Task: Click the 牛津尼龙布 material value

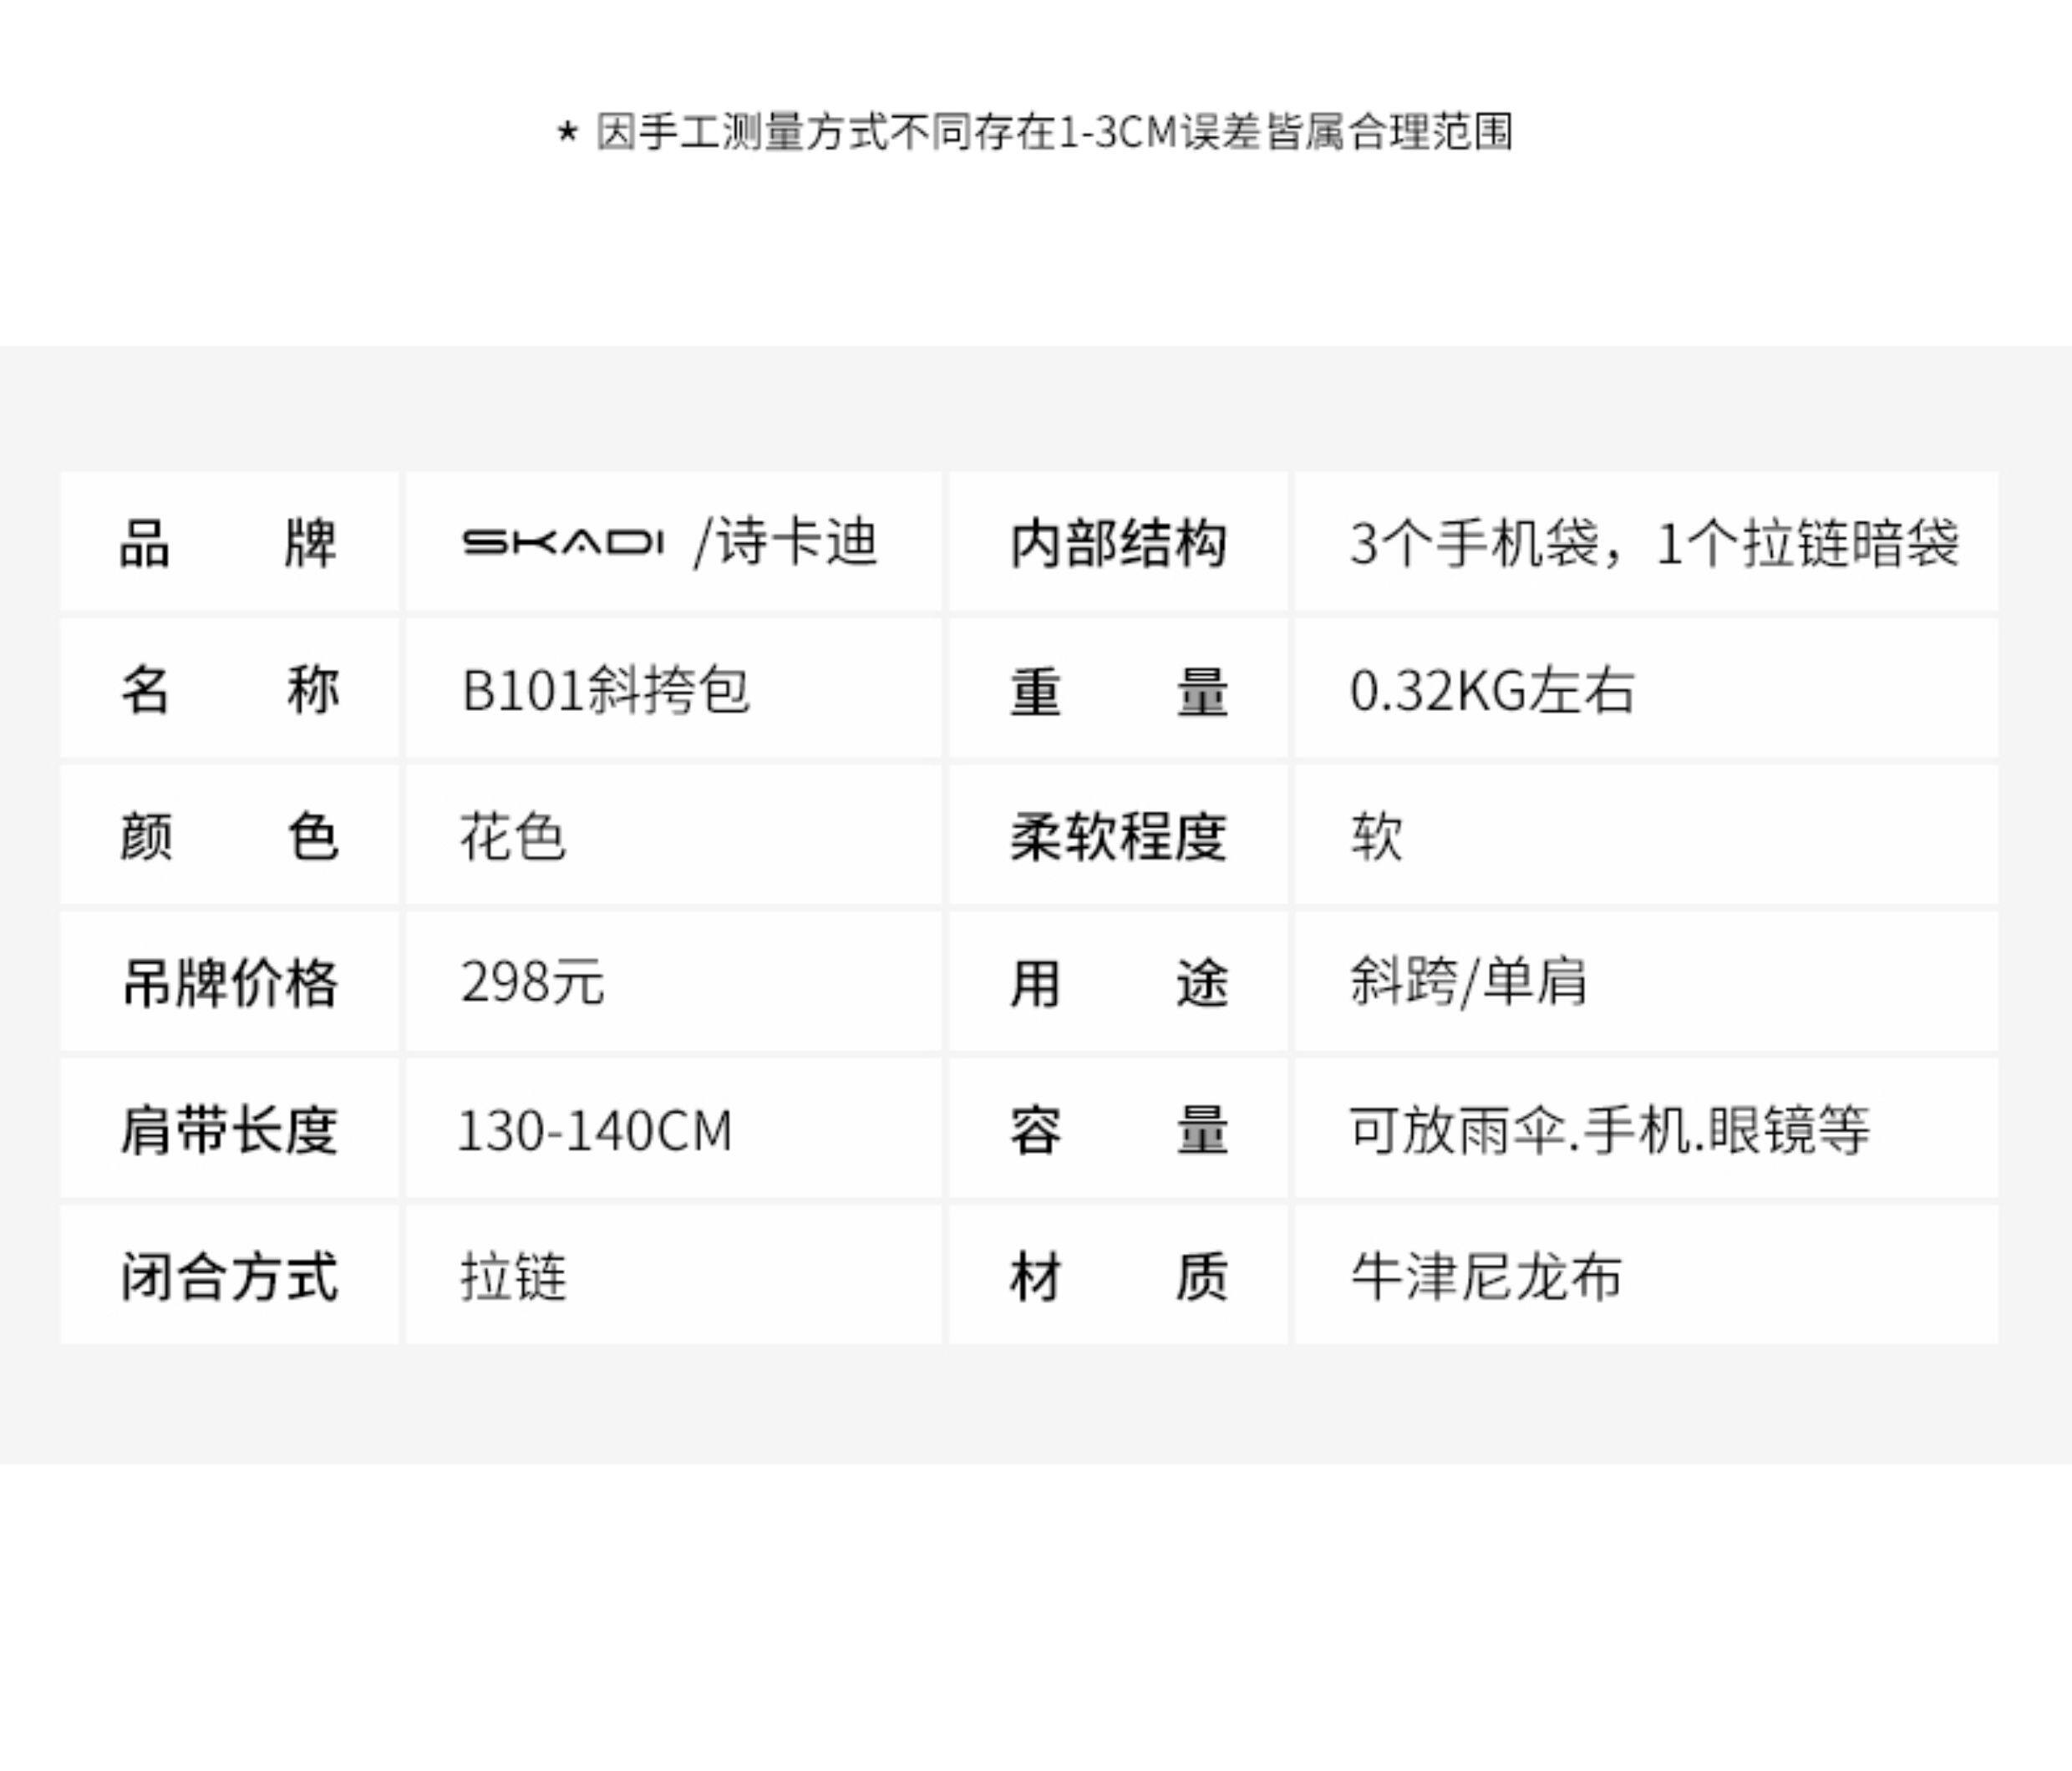Action: click(1485, 1277)
